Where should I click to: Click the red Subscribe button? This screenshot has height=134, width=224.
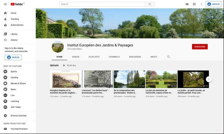(200, 47)
